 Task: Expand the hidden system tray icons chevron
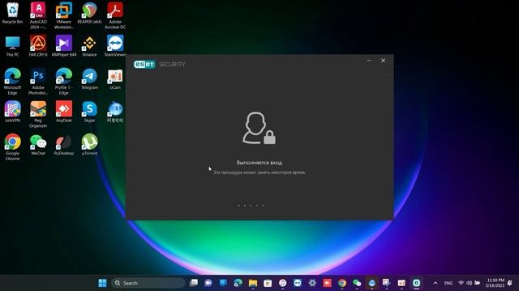tap(435, 283)
